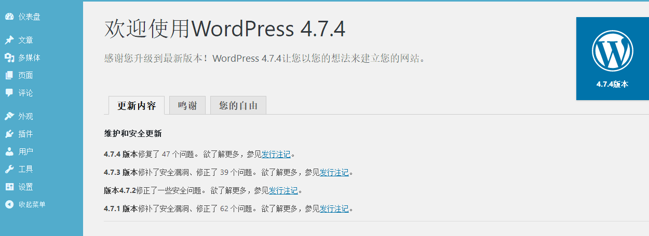Open 发行注记 link for version 4.7.3
Image resolution: width=649 pixels, height=236 pixels.
(x=334, y=172)
